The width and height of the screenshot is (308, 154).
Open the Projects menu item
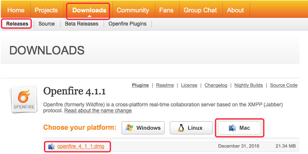point(46,10)
